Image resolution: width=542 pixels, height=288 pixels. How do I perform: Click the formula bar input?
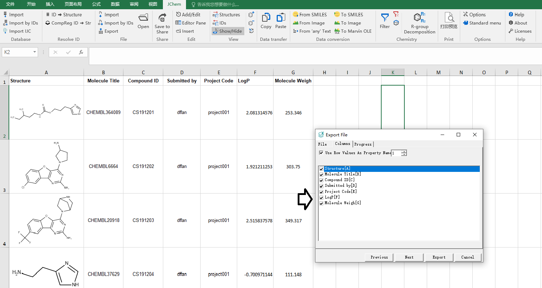coord(315,56)
